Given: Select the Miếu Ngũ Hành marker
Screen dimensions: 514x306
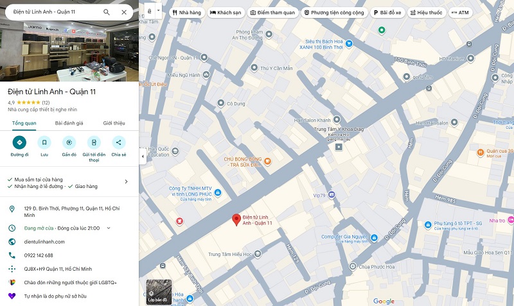Looking at the screenshot, I should tap(206, 75).
